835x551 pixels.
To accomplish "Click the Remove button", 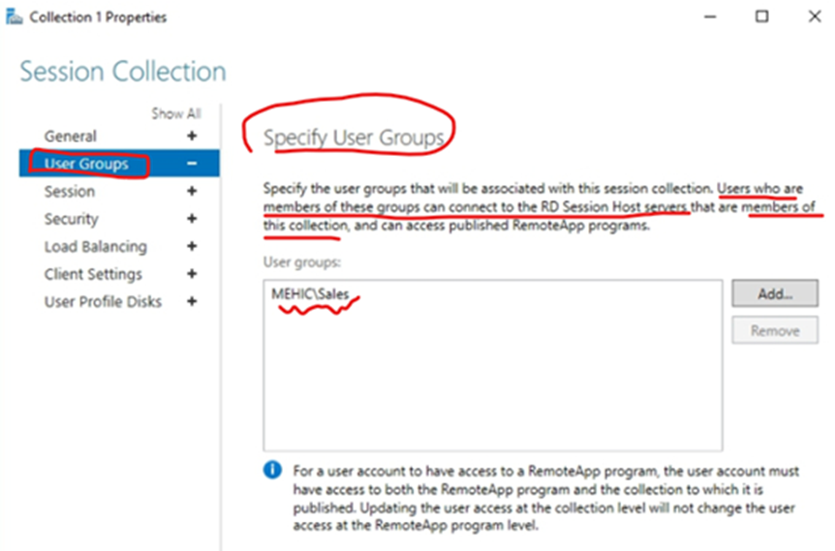I will (775, 330).
